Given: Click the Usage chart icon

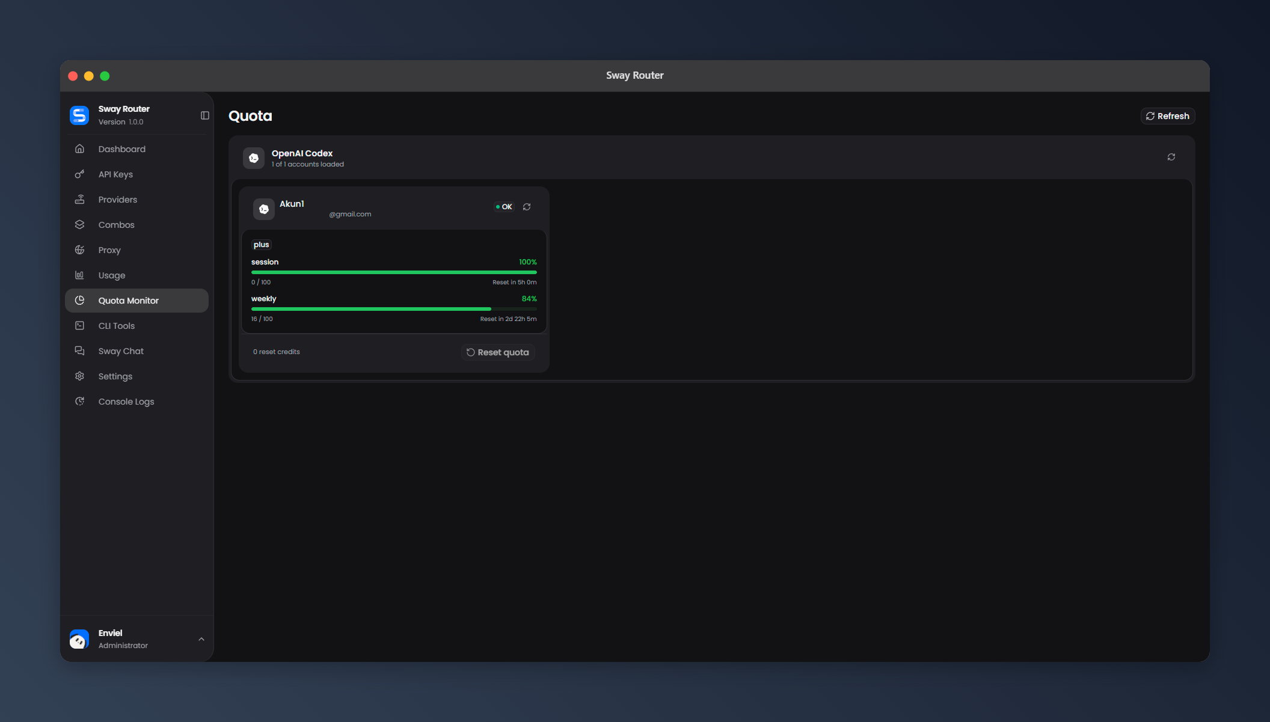Looking at the screenshot, I should pyautogui.click(x=79, y=275).
